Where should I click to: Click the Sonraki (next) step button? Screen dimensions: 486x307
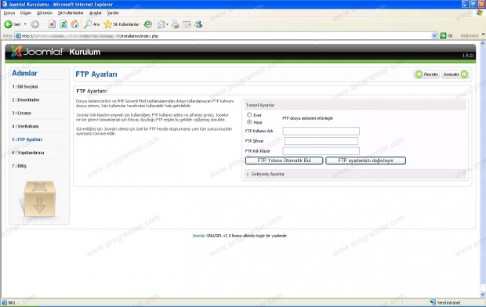tap(455, 74)
